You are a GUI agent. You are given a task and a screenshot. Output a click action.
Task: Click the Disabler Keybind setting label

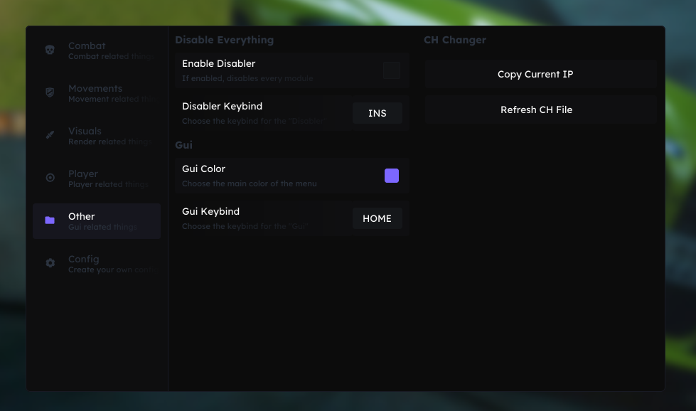tap(222, 107)
